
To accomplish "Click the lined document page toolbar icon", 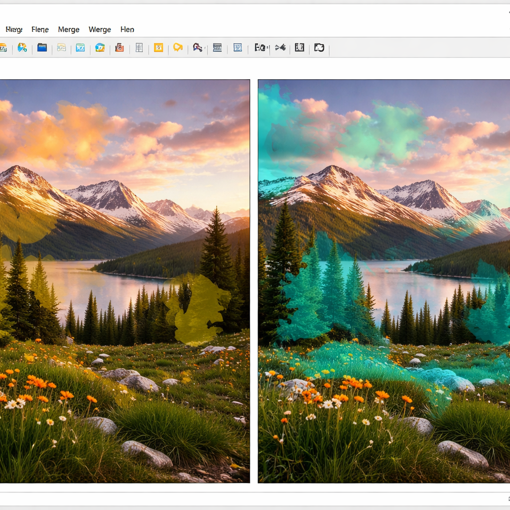I will coord(139,48).
